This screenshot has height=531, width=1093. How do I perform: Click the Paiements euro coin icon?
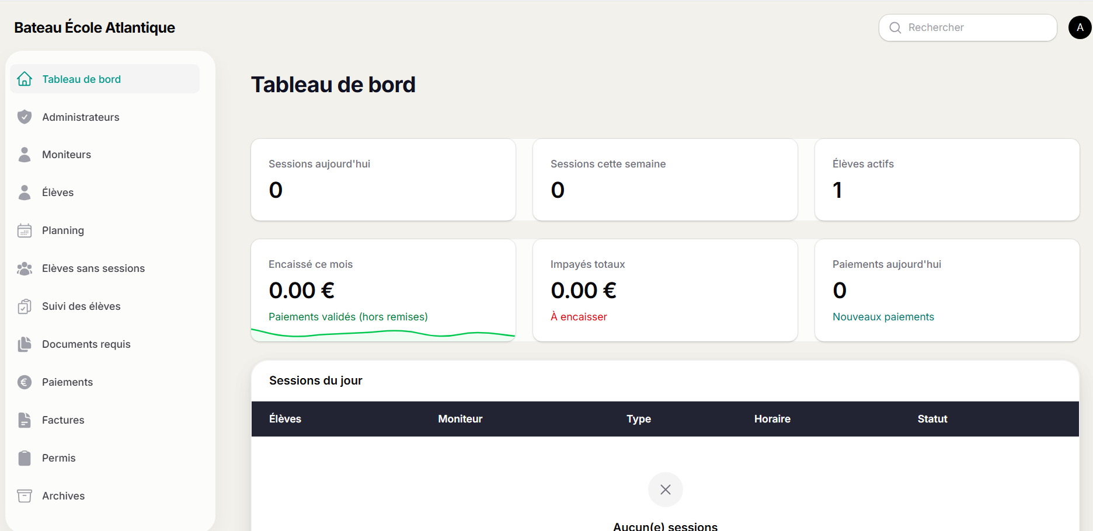pyautogui.click(x=25, y=382)
